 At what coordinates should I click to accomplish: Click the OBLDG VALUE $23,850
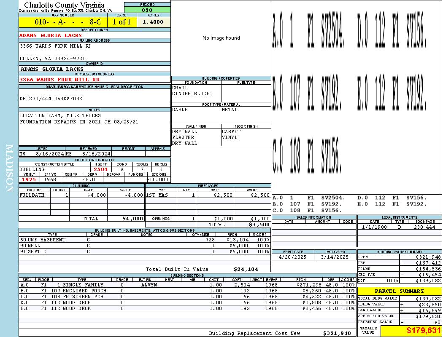pyautogui.click(x=429, y=304)
